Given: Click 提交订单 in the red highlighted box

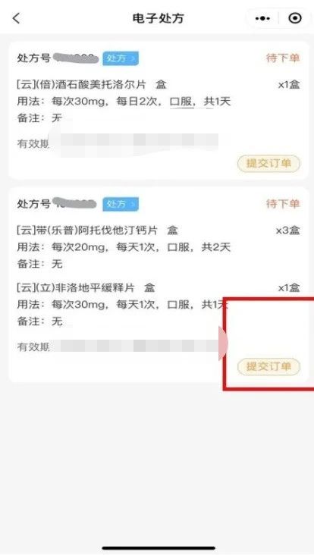Looking at the screenshot, I should click(268, 366).
